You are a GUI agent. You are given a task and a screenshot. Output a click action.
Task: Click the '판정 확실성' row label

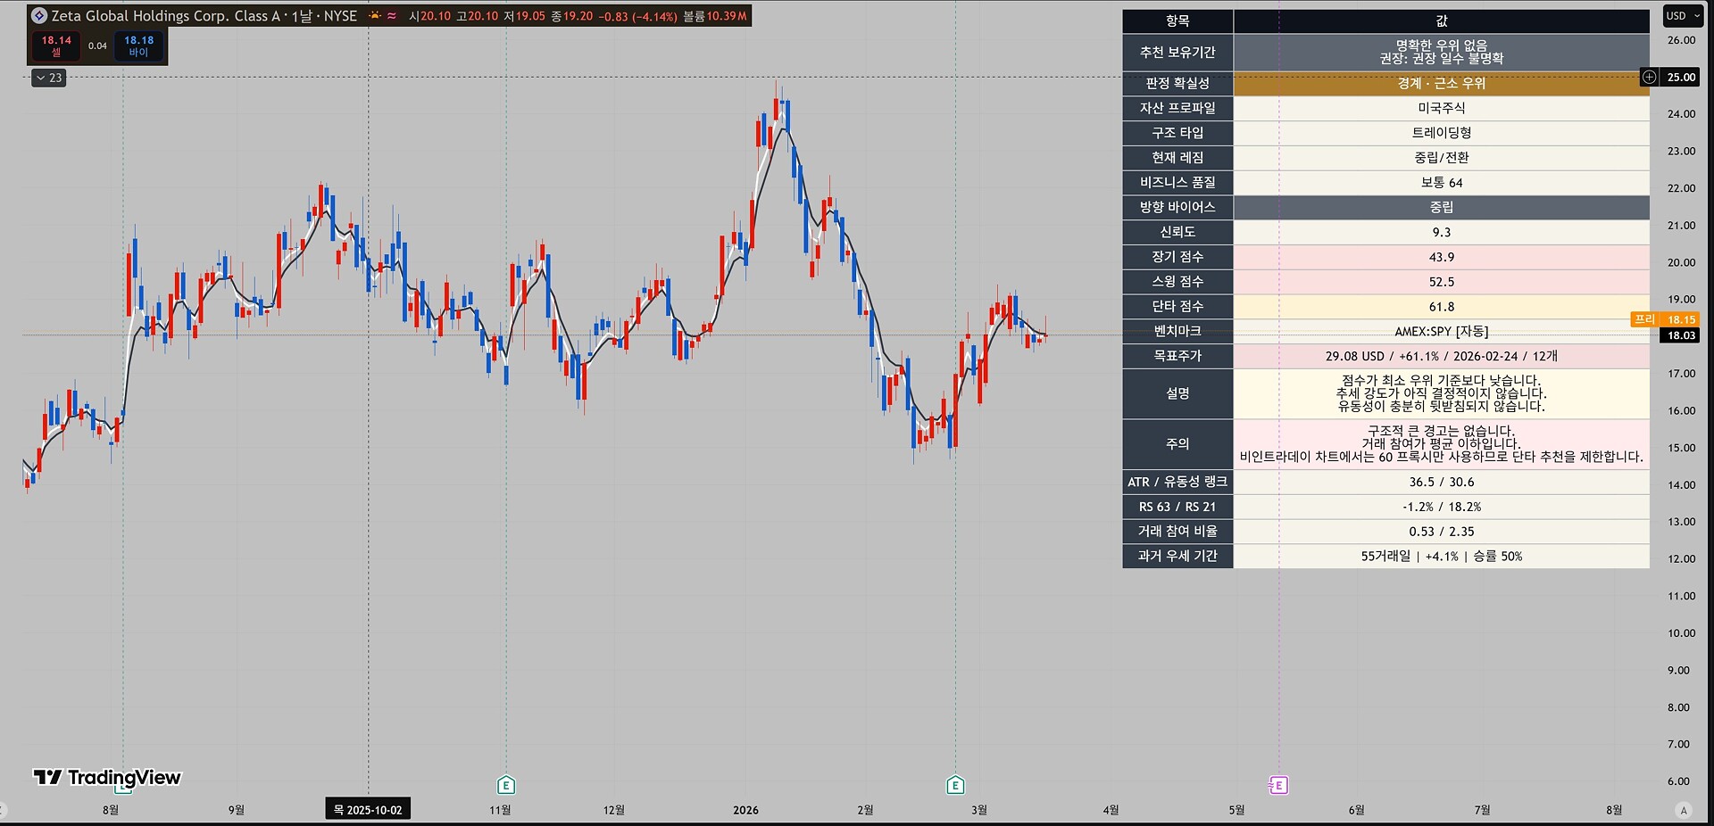1177,83
